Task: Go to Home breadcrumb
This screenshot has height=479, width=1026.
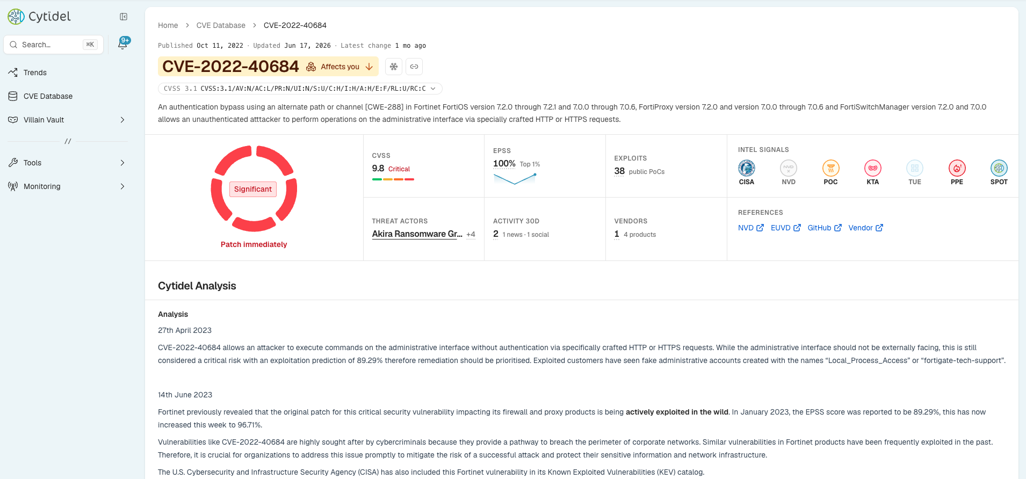Action: 168,25
